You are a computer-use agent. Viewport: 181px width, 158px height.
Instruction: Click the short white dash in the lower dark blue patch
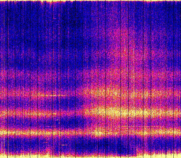pos(57,120)
